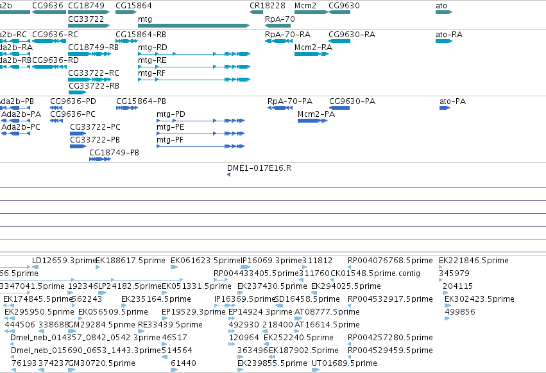546x373 pixels.
Task: Click the ato-RA transcript glyph
Action: (x=444, y=41)
